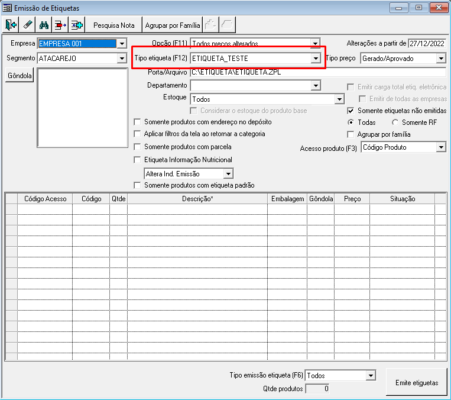The height and width of the screenshot is (400, 451).
Task: Expand Tipo etiqueta (F12) dropdown
Action: (x=316, y=59)
